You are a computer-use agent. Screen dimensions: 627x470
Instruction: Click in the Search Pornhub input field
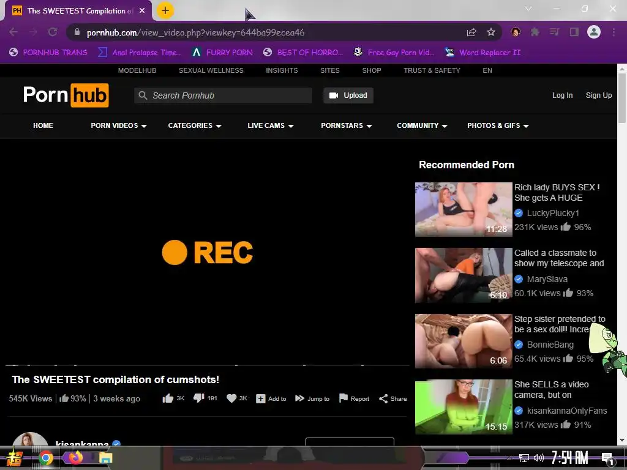pos(223,95)
